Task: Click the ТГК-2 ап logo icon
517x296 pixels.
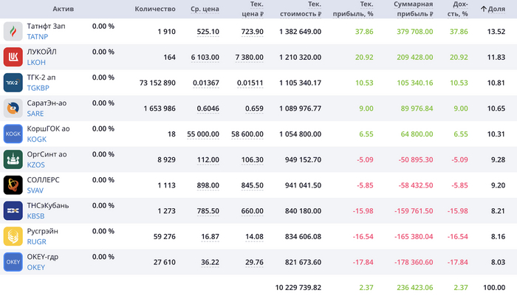Action: pyautogui.click(x=14, y=83)
